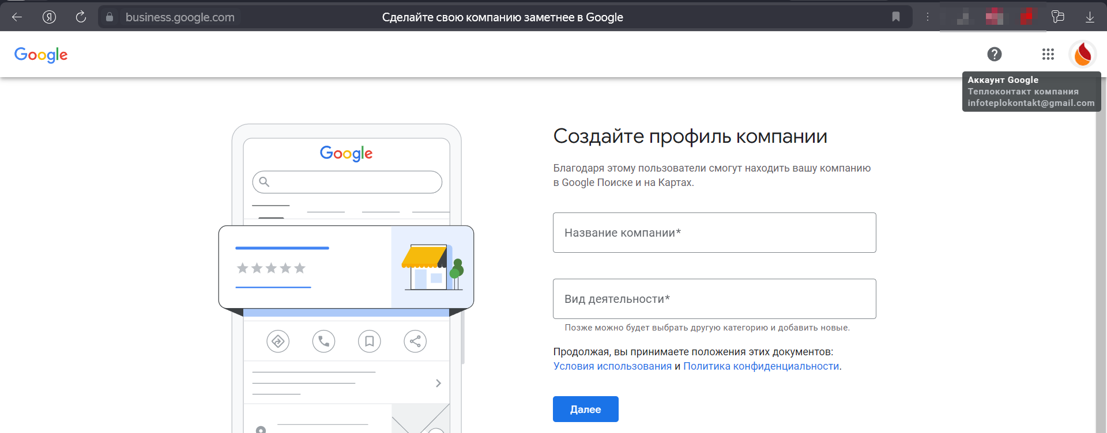Click the padlock site security icon

(110, 17)
